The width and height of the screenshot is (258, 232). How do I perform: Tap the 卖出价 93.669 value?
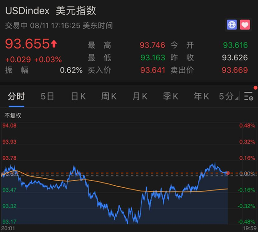tap(235, 70)
